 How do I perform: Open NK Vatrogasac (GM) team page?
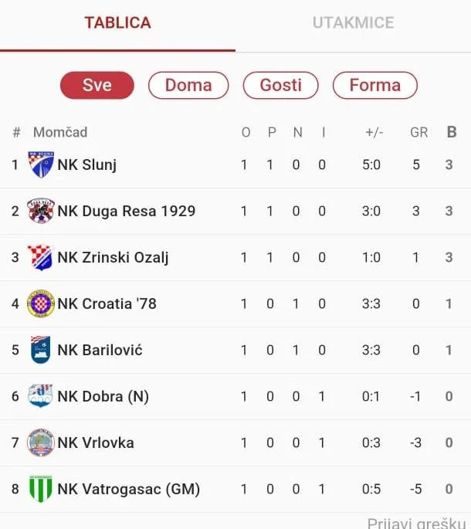point(128,489)
